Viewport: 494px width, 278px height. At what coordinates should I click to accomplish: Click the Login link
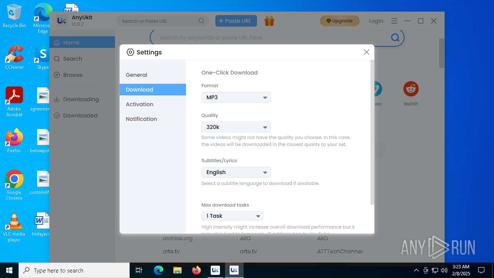376,21
